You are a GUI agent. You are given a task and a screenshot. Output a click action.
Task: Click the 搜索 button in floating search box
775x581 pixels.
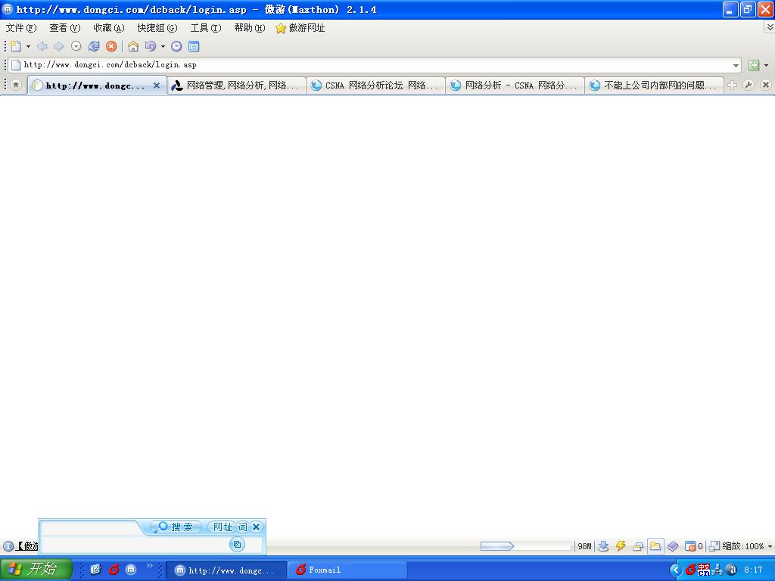click(176, 527)
